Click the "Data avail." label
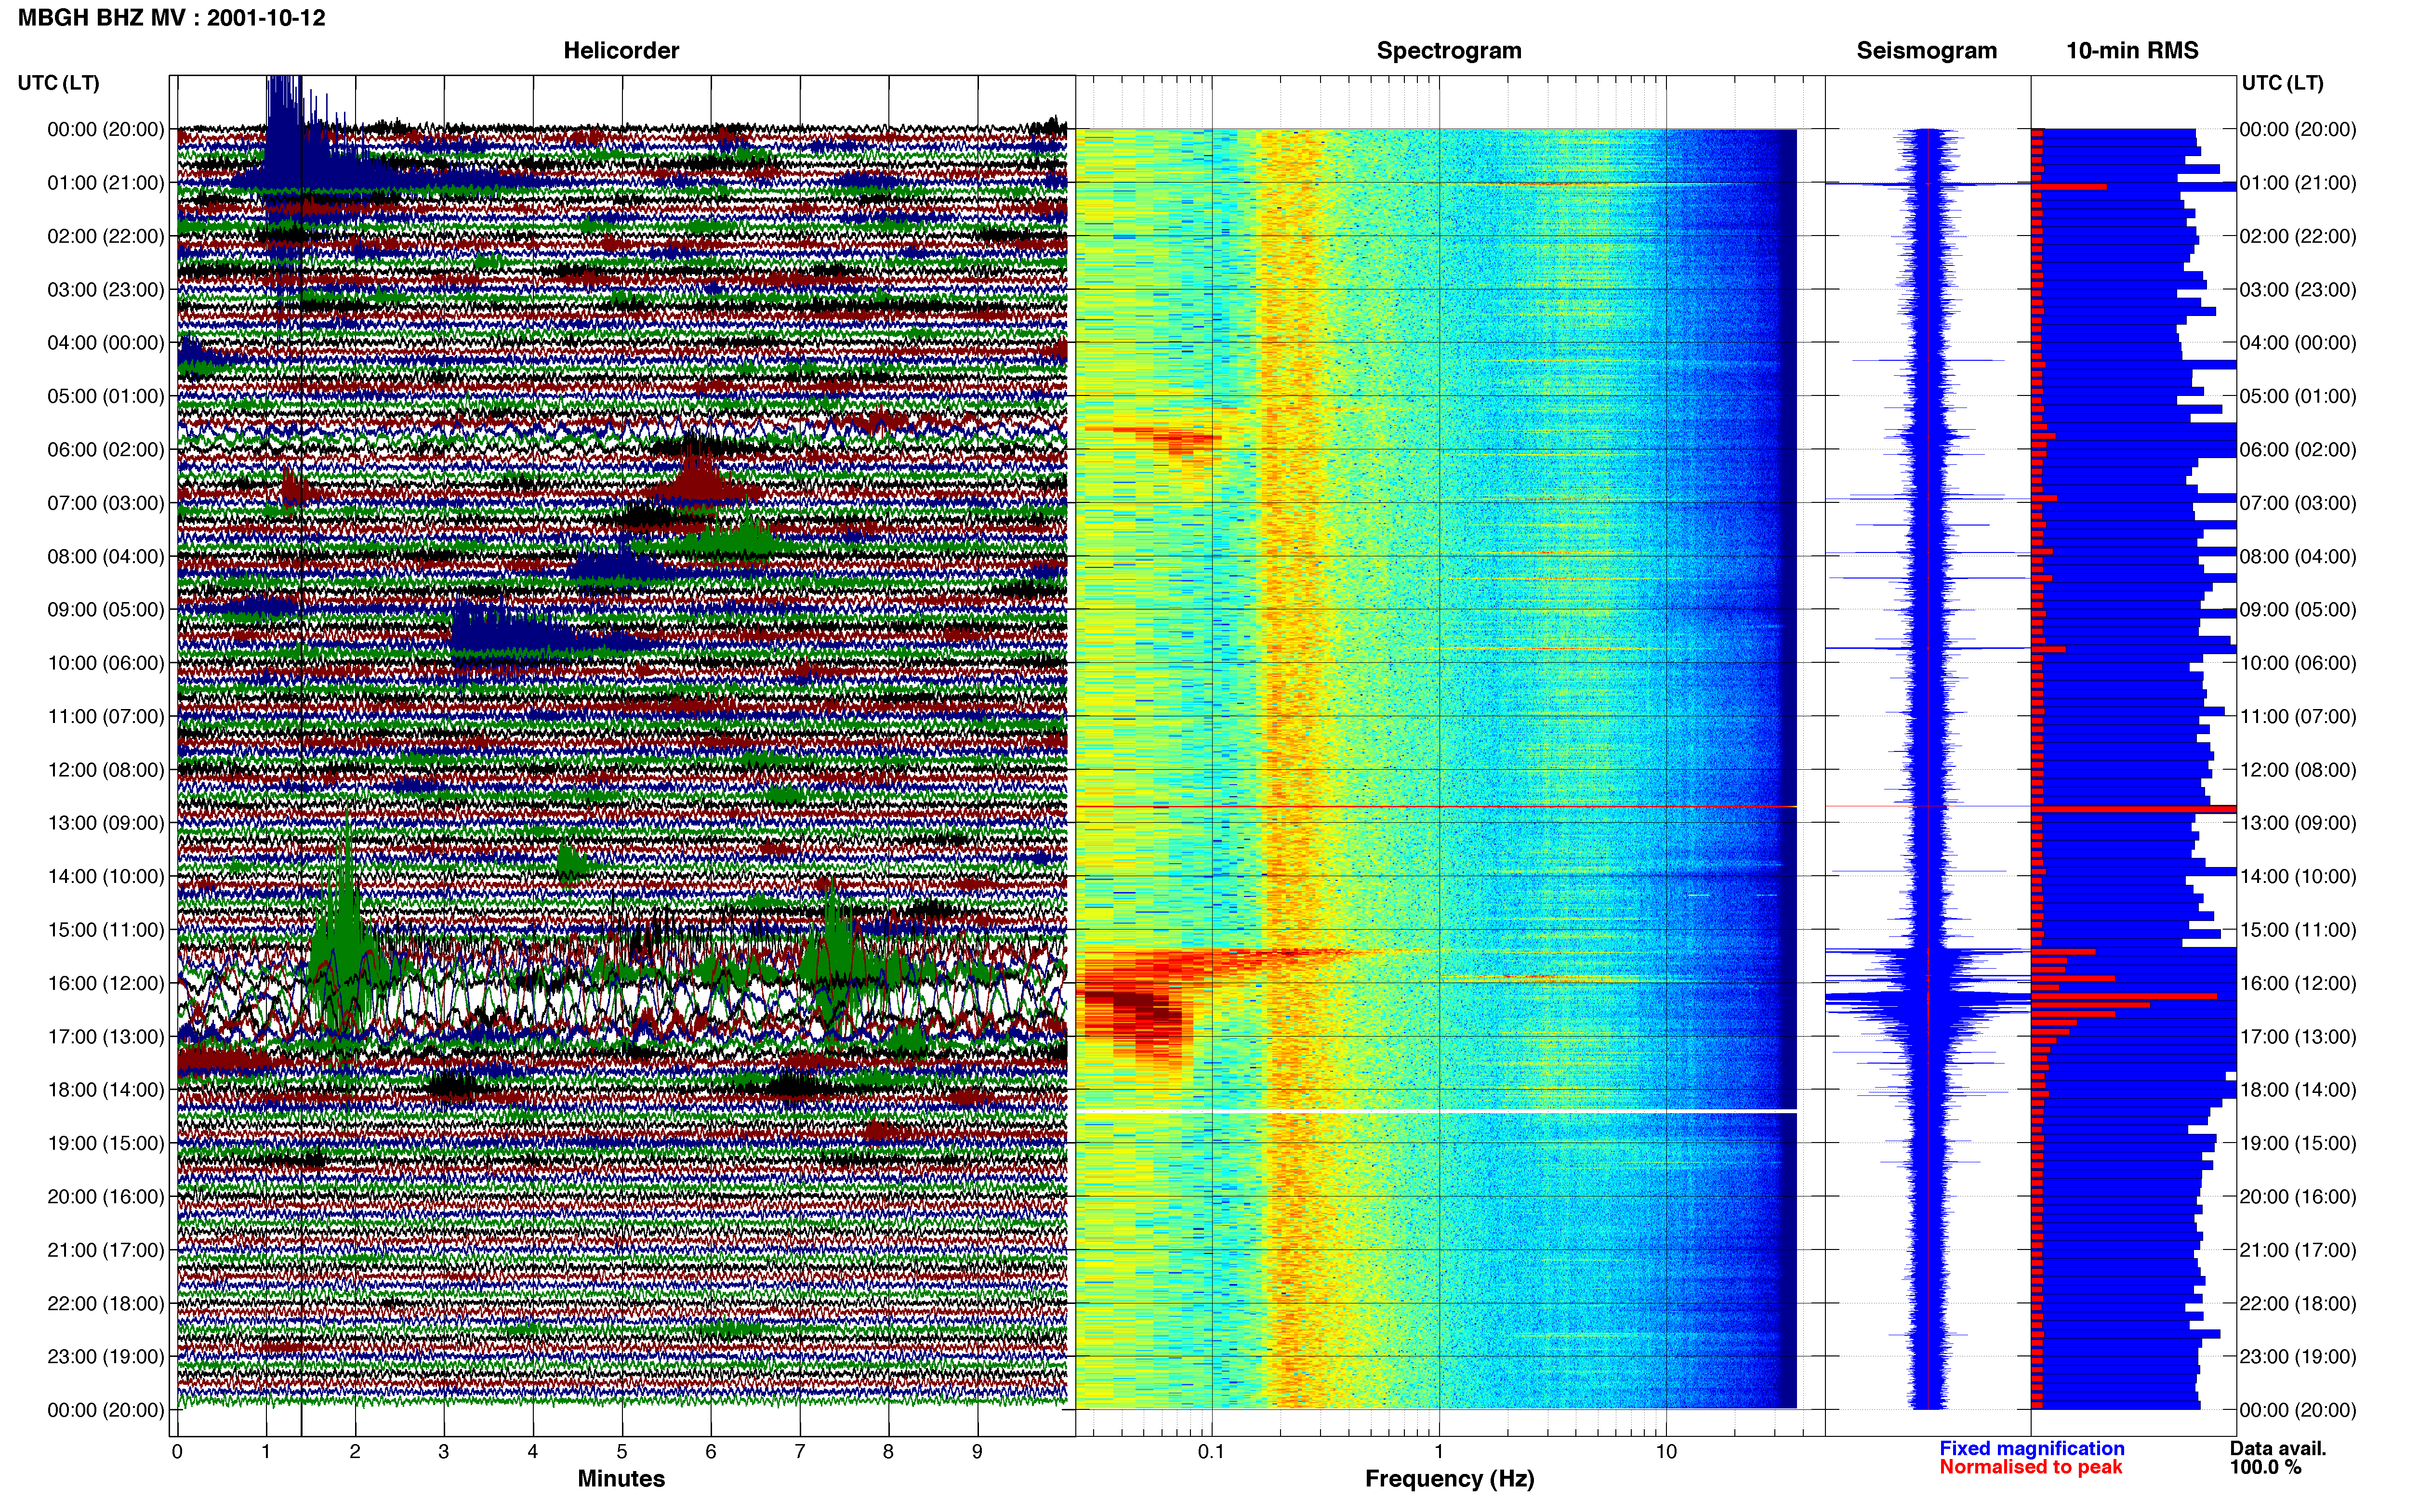The width and height of the screenshot is (2418, 1512). (2278, 1448)
